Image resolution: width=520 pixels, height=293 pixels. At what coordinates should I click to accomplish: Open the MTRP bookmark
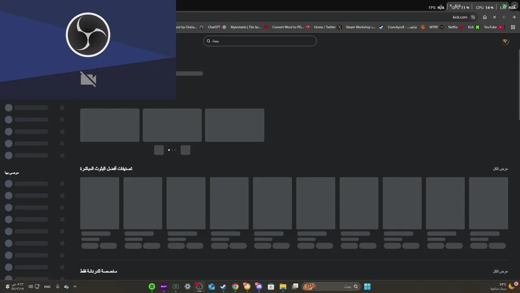coord(436,27)
